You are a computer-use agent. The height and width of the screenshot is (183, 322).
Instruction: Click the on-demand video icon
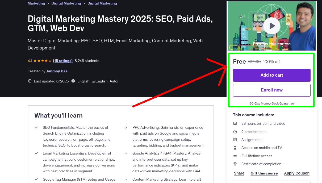(x=235, y=123)
